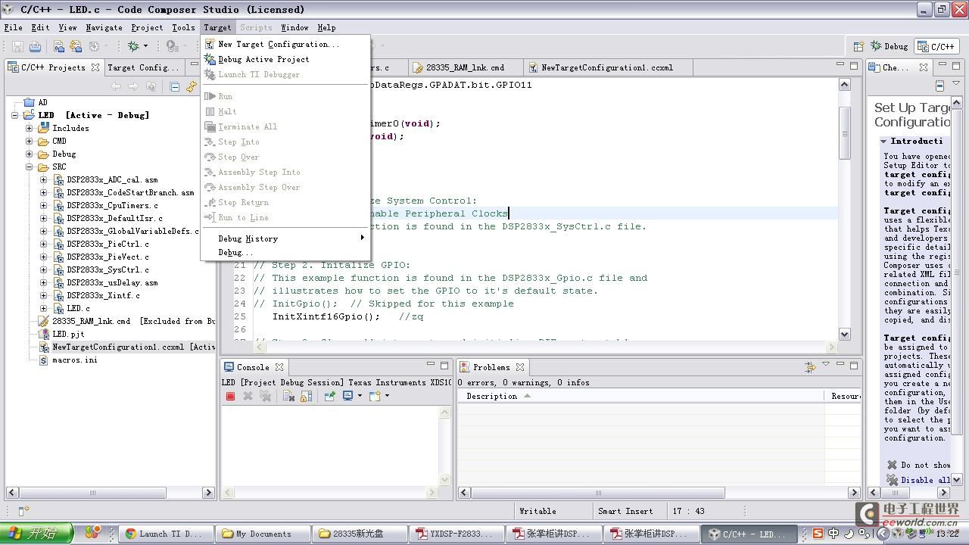Image resolution: width=969 pixels, height=545 pixels.
Task: Click the Configure Filters icon in the Problems view
Action: pyautogui.click(x=810, y=367)
